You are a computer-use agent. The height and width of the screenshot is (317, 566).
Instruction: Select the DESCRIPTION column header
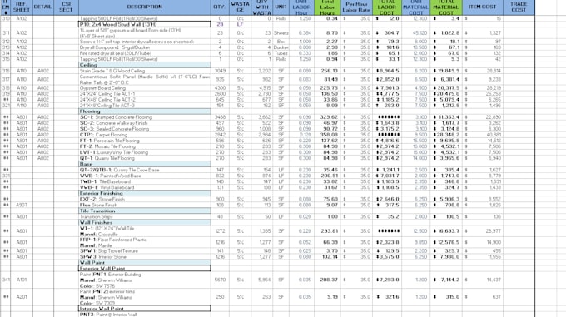pyautogui.click(x=144, y=7)
